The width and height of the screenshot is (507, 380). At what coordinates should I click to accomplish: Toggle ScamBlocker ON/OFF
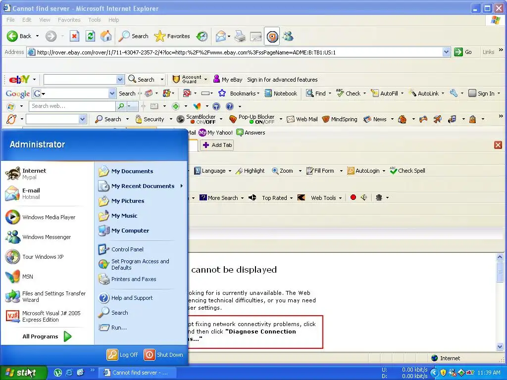[197, 119]
